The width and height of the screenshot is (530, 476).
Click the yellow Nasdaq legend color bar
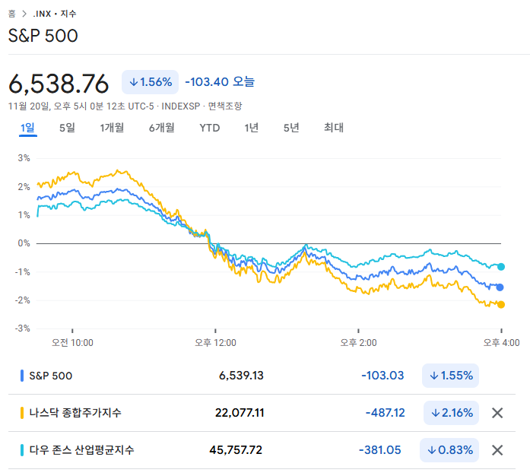21,413
